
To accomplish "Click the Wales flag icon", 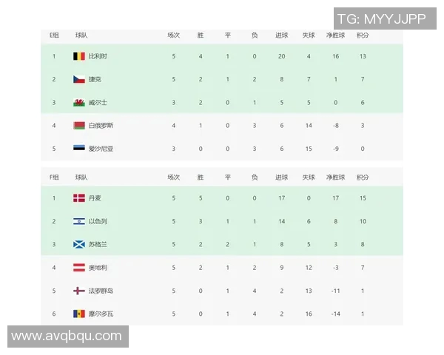I will (x=79, y=103).
